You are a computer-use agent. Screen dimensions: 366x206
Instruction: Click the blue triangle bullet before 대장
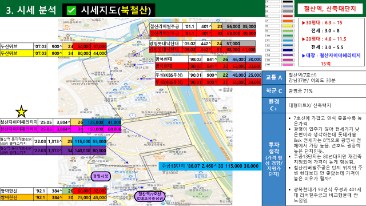click(x=304, y=56)
